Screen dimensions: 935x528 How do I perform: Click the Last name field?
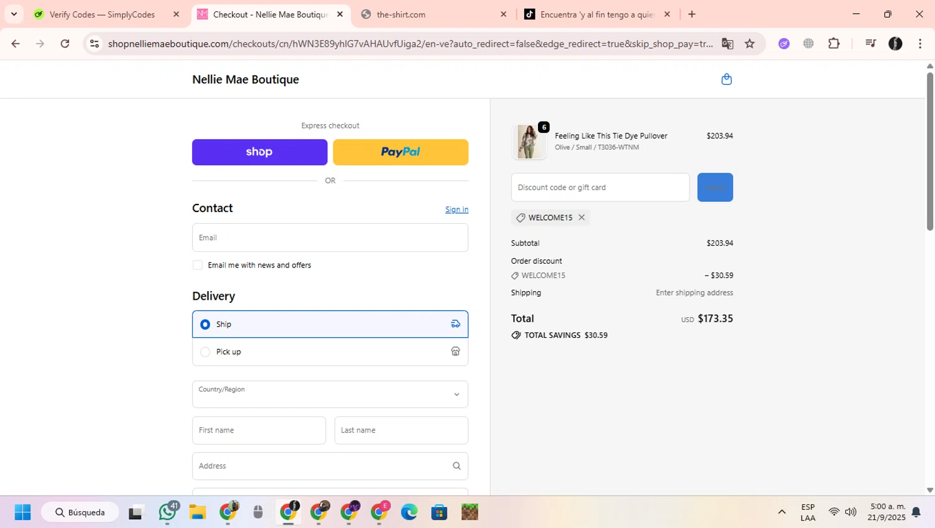[x=401, y=430]
